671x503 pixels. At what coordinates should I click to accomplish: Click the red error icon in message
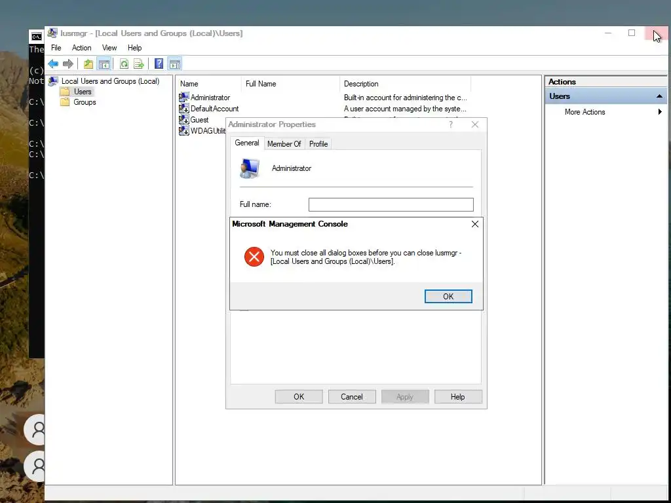click(254, 257)
